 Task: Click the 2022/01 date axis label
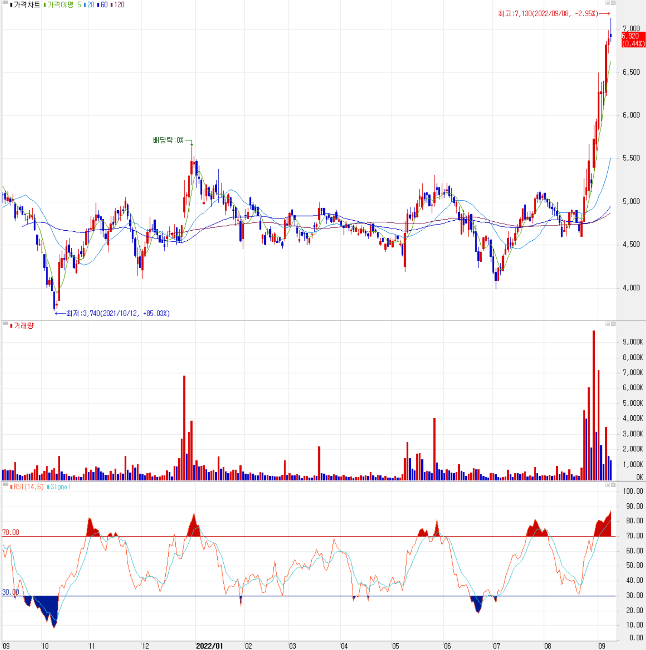(209, 646)
